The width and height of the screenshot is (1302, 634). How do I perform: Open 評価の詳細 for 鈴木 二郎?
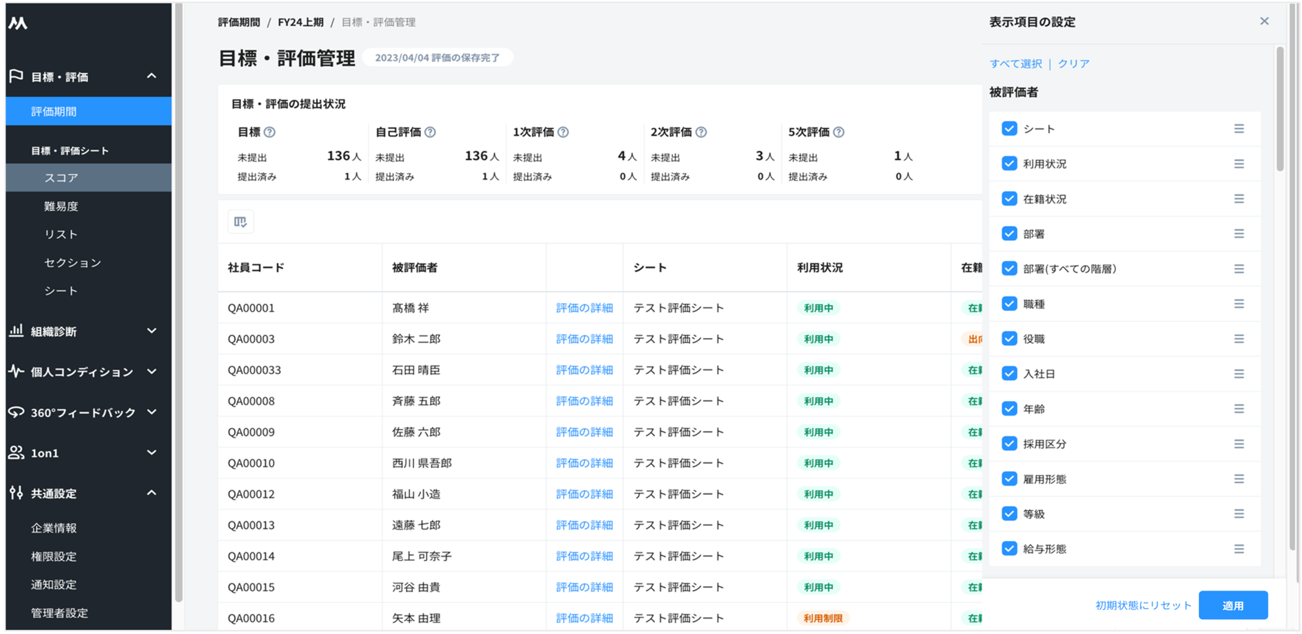(x=584, y=339)
